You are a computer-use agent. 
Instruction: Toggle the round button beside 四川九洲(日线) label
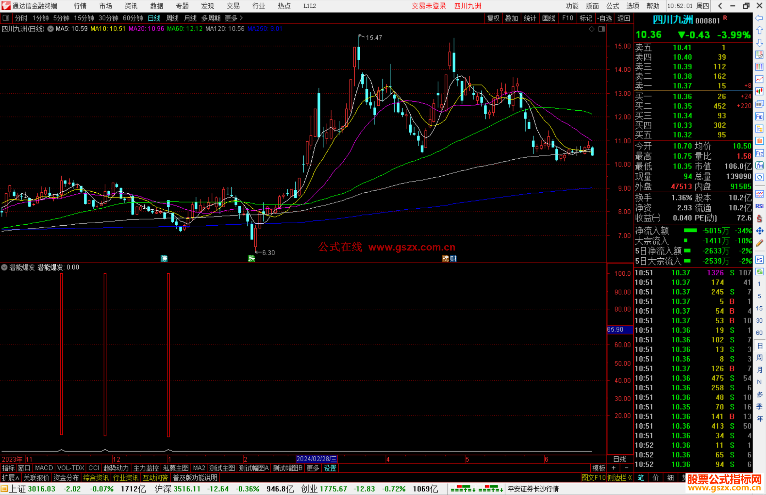pyautogui.click(x=50, y=29)
